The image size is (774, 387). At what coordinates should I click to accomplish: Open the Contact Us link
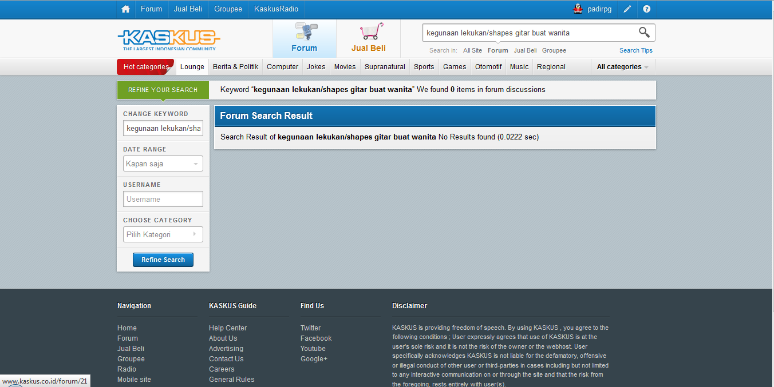[226, 359]
